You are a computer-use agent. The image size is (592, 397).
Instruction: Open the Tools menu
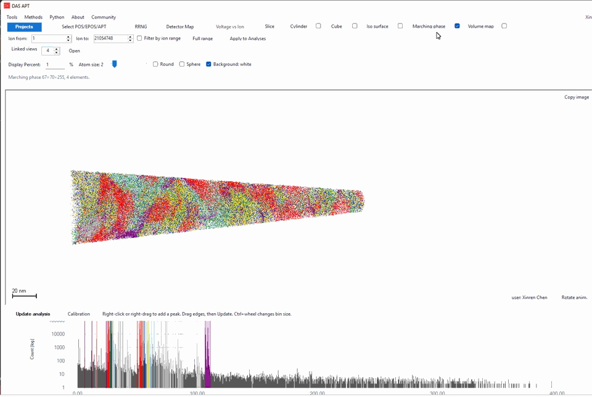(12, 17)
